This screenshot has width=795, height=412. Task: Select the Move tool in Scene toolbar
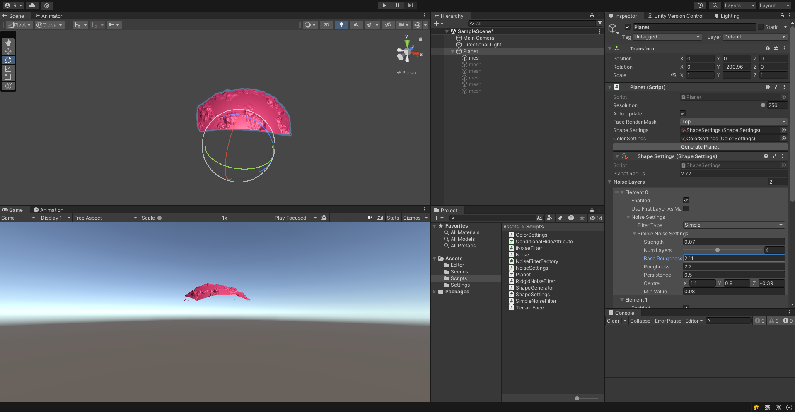tap(8, 51)
